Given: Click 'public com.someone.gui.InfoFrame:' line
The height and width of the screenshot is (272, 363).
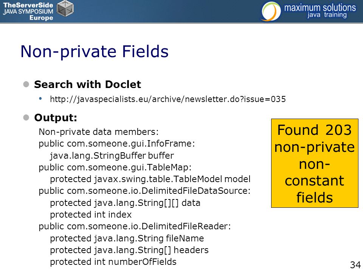Looking at the screenshot, I should click(117, 144).
